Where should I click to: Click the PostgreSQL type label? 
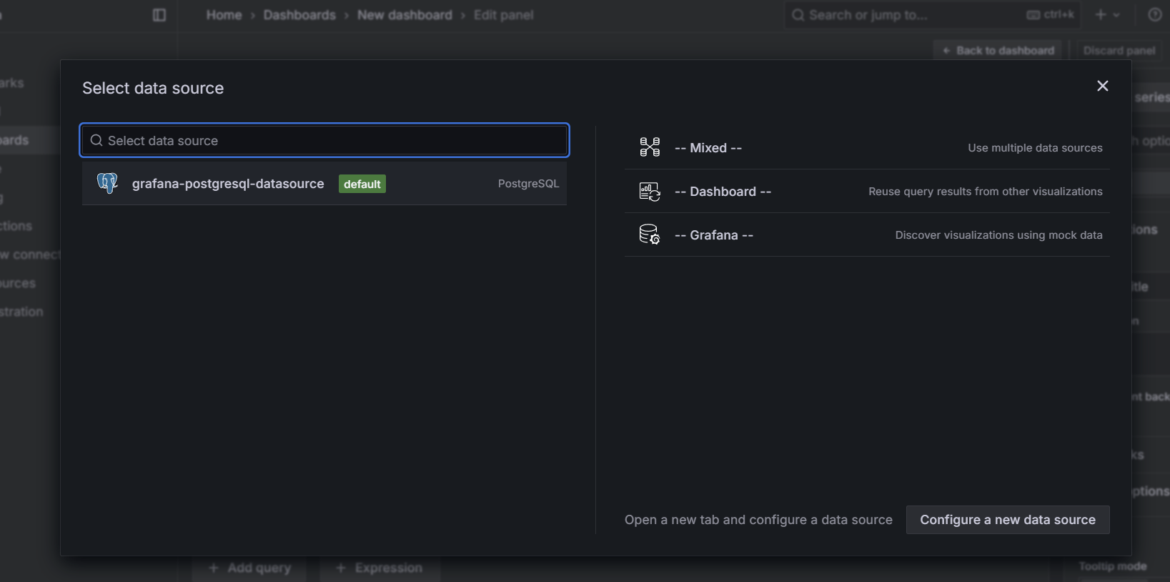click(528, 184)
